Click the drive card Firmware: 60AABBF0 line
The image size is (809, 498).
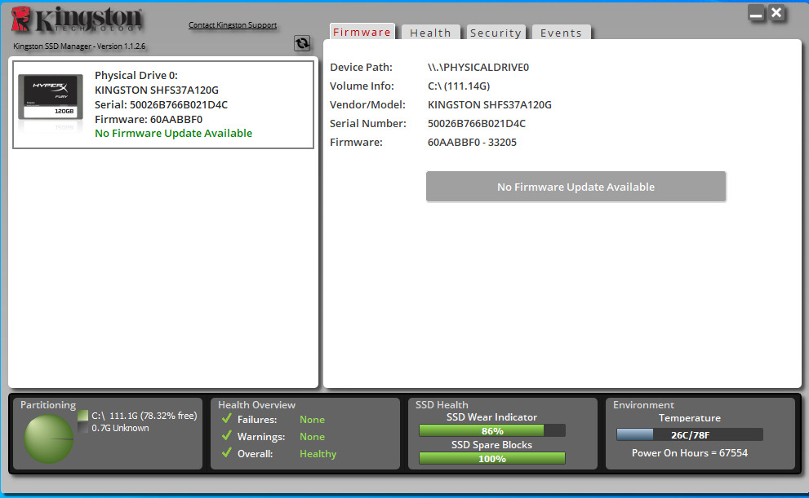click(x=149, y=120)
